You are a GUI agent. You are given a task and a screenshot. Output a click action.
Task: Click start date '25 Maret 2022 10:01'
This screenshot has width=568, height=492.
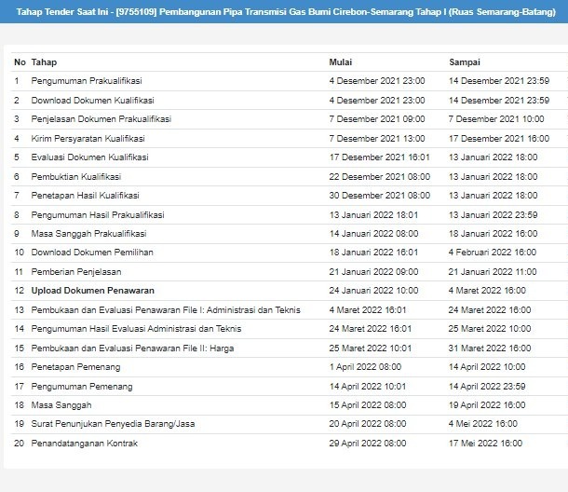[x=371, y=348]
